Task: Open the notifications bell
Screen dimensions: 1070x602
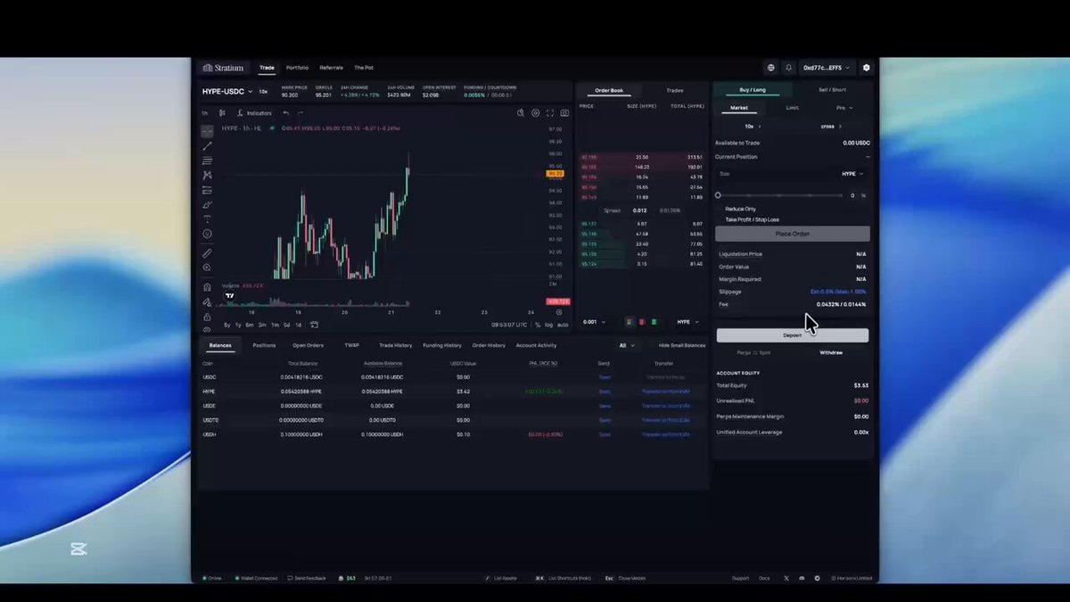Action: tap(788, 68)
